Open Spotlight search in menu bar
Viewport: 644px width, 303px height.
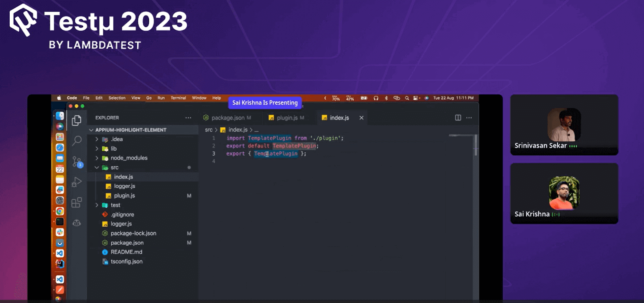(407, 98)
